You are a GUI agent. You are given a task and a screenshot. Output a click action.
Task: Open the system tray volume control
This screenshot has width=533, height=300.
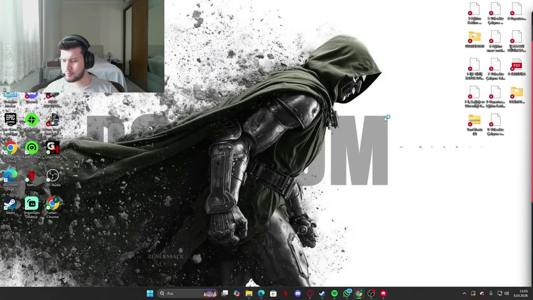pos(507,293)
